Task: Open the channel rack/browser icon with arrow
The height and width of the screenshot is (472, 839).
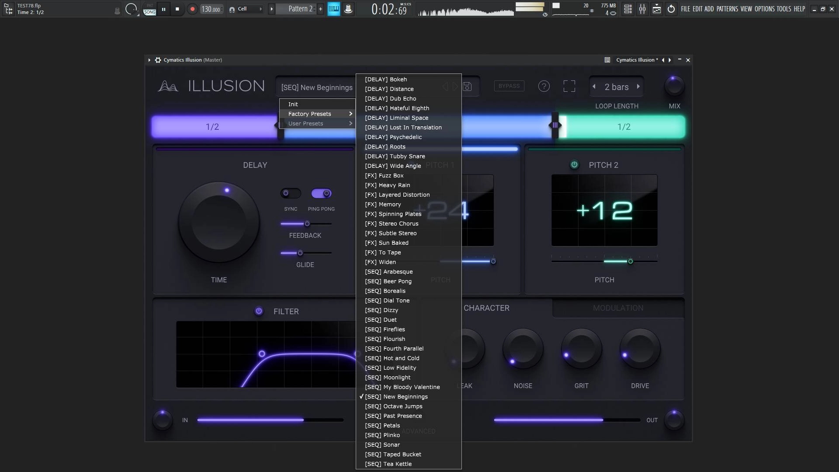Action: [657, 9]
